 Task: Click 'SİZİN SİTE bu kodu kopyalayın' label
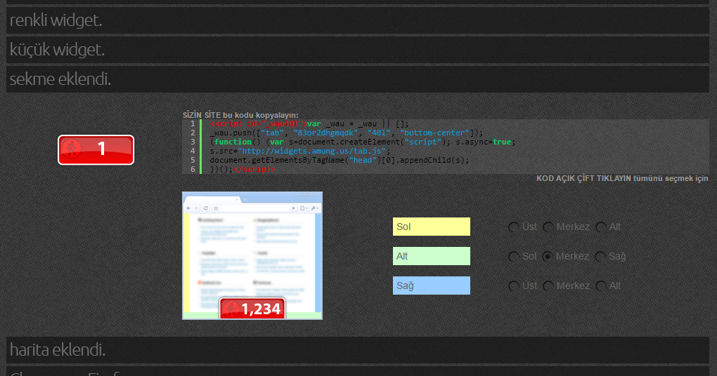(240, 115)
